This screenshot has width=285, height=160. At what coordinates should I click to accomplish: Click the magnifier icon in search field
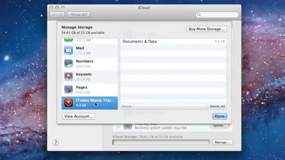click(199, 15)
